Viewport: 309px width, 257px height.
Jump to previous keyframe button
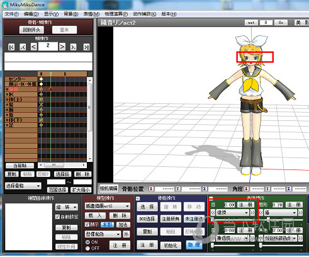(23, 47)
